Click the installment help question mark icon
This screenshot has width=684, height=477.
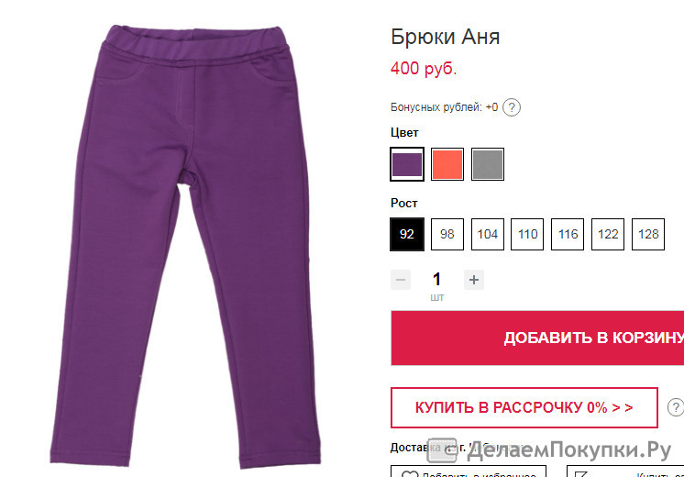point(675,407)
